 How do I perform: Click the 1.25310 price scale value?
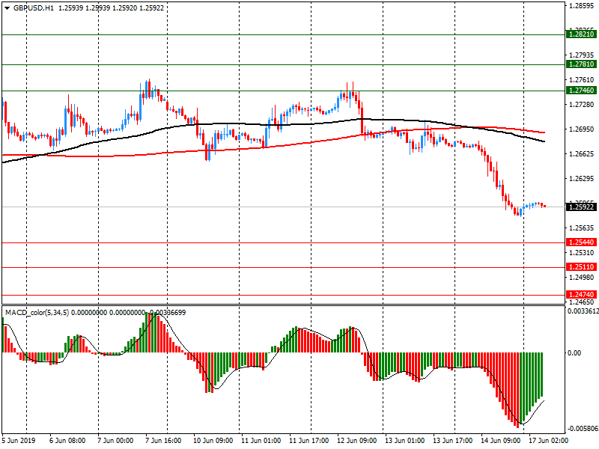click(582, 253)
